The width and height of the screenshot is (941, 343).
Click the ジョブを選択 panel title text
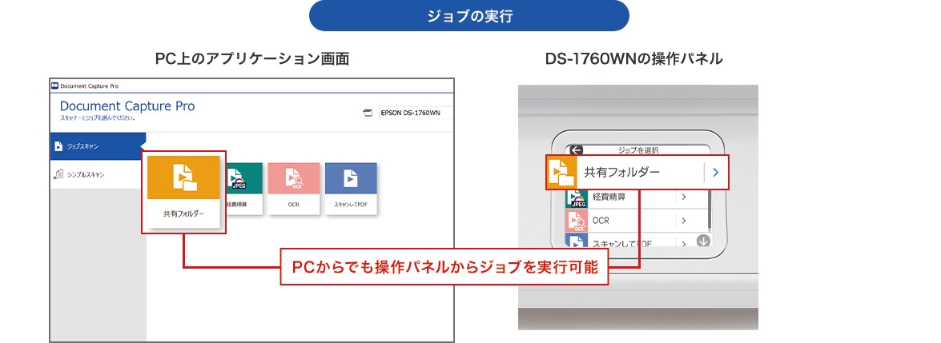click(638, 150)
